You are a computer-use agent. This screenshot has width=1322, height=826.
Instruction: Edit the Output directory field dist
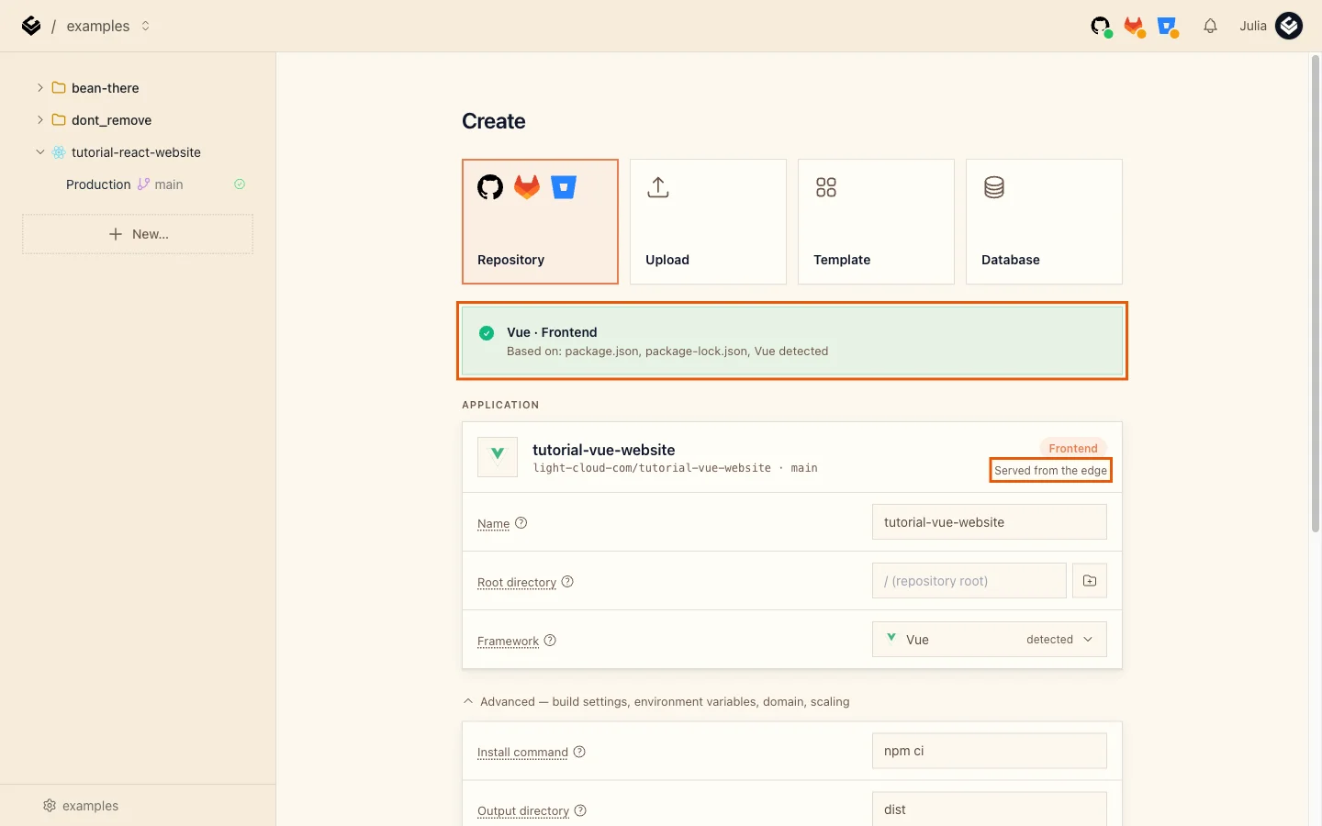pos(989,809)
